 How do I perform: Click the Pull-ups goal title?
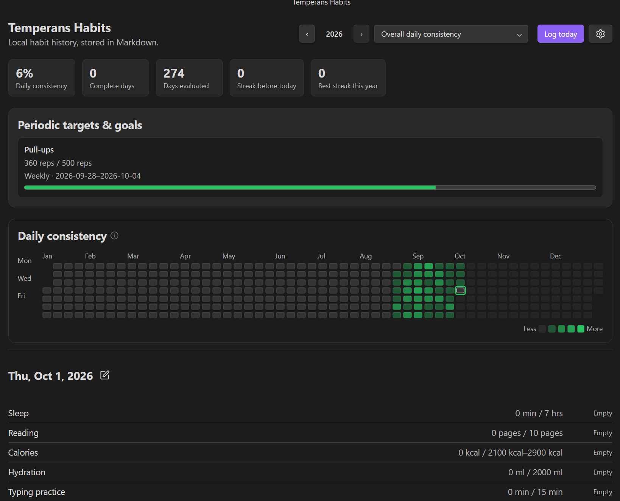pyautogui.click(x=39, y=150)
